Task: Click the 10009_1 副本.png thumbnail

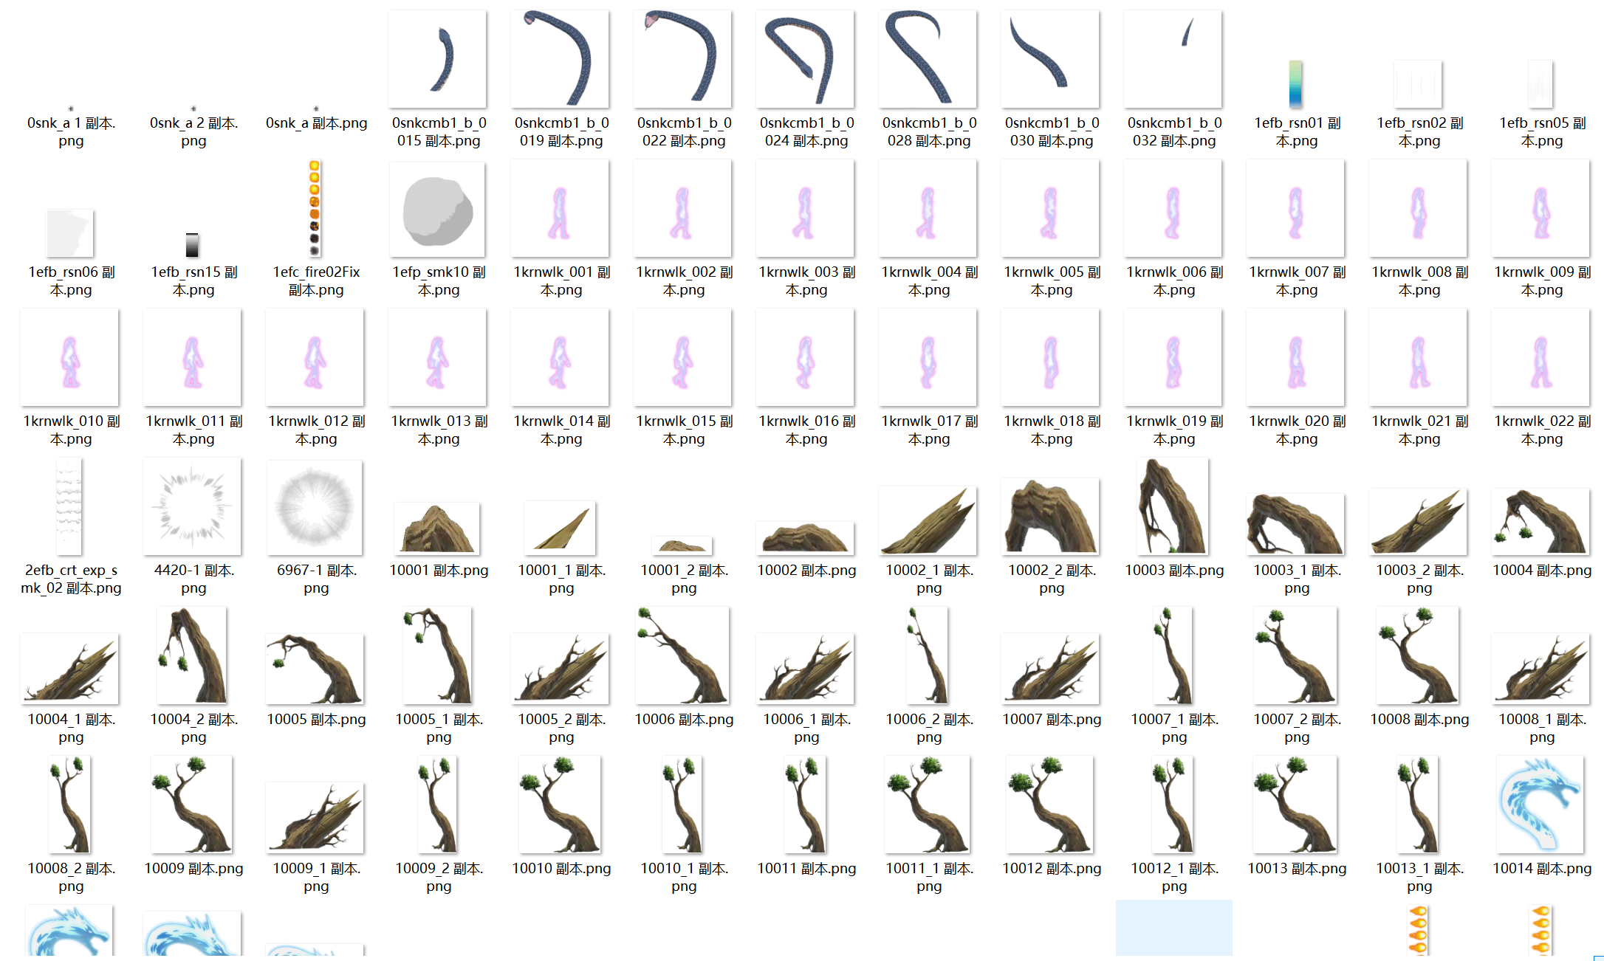Action: 315,818
